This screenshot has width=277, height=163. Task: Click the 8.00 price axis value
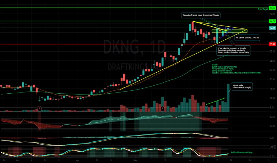click(272, 108)
